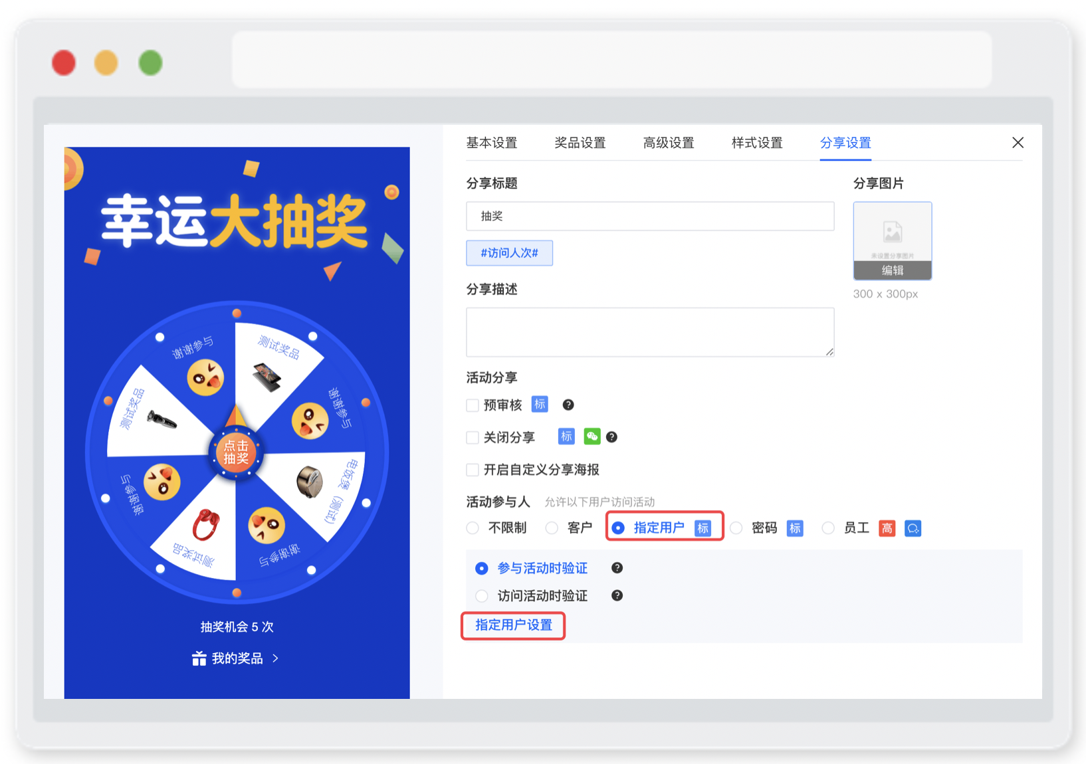1086x764 pixels.
Task: Click the 标 badge beside 密码
Action: click(x=795, y=528)
